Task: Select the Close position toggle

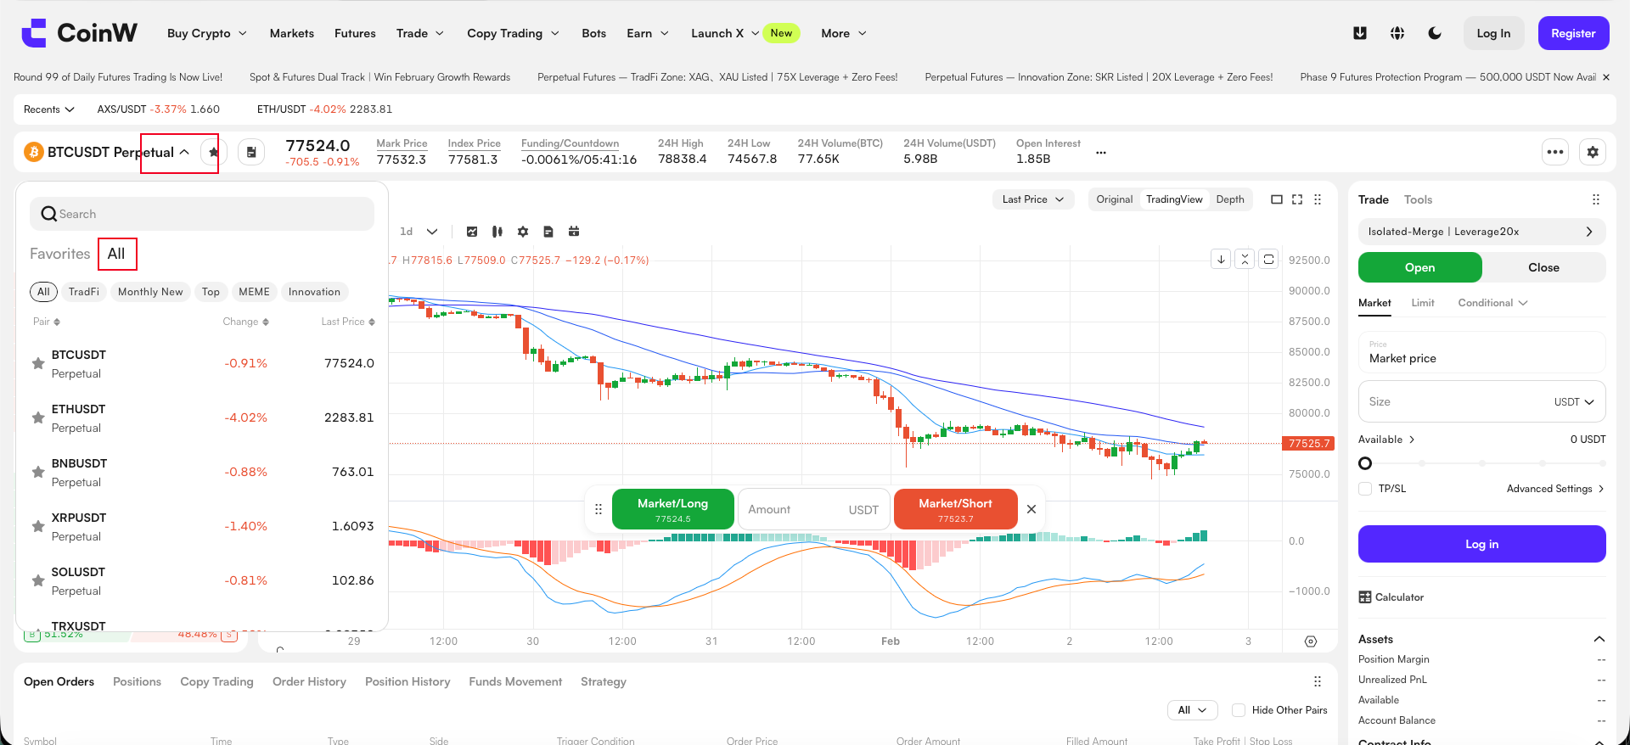Action: click(1544, 267)
